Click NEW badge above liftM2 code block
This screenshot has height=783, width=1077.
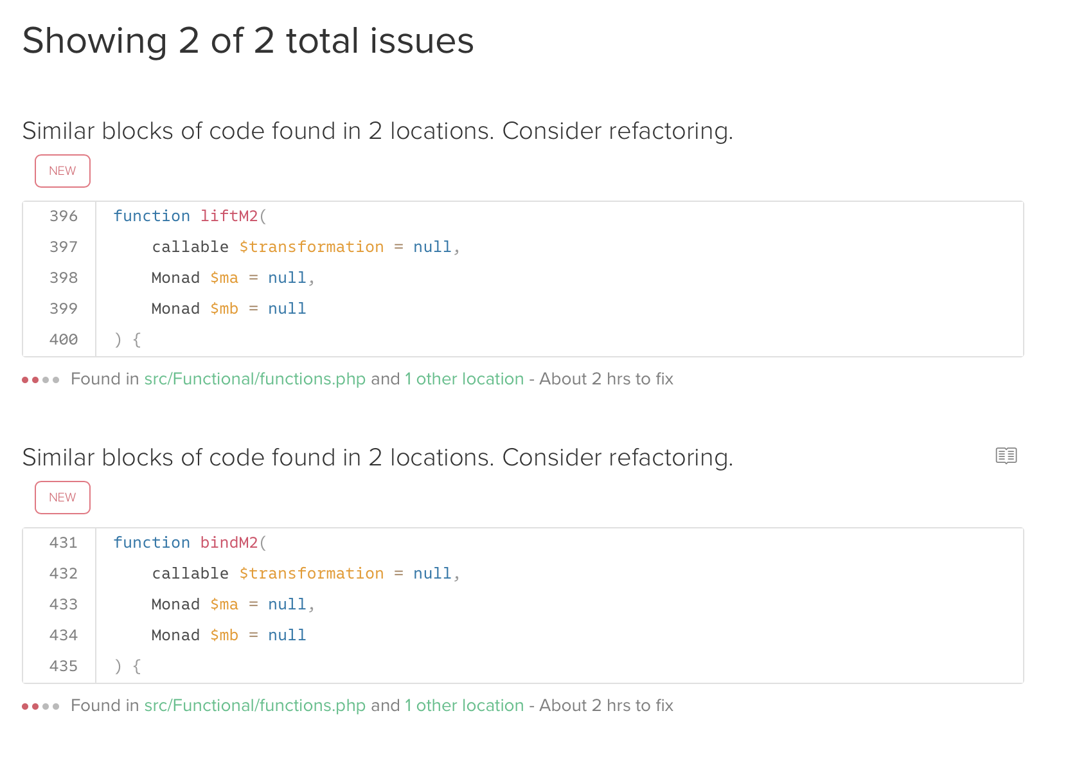pyautogui.click(x=62, y=171)
